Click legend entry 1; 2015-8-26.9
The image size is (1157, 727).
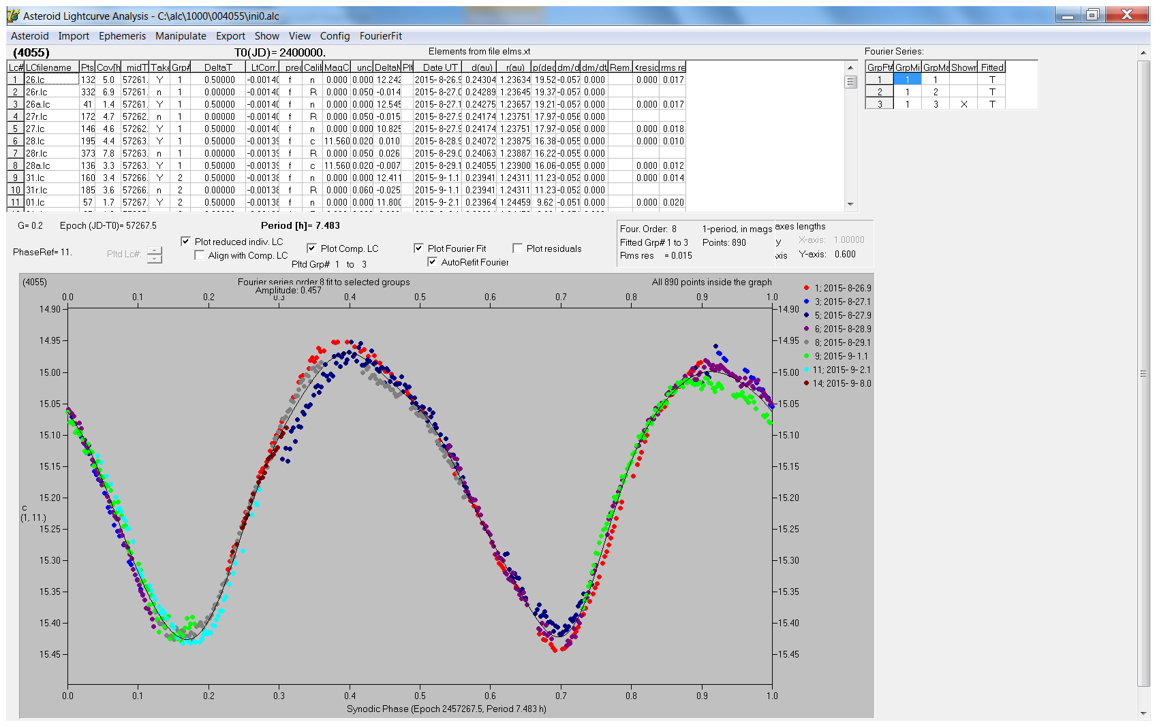point(837,288)
